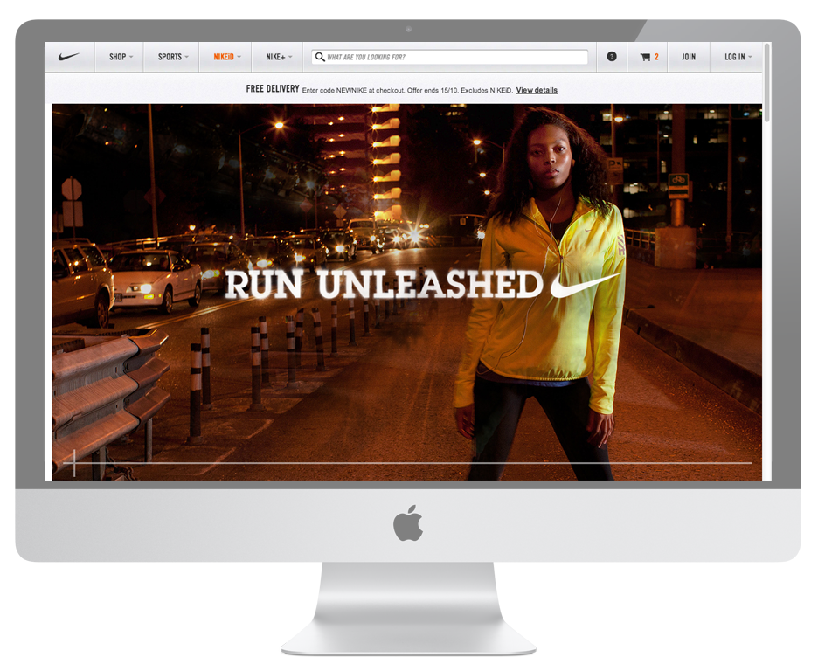Click the FREE DELIVERY heading text

[x=273, y=89]
